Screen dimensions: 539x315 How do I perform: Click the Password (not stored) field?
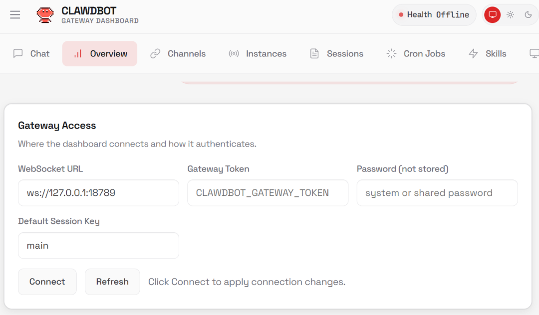437,193
